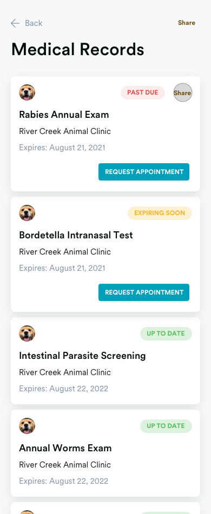Click the Back text label
The height and width of the screenshot is (514, 211).
[x=34, y=23]
